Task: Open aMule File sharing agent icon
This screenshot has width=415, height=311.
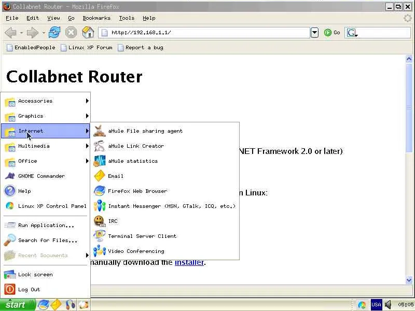Action: coord(100,131)
